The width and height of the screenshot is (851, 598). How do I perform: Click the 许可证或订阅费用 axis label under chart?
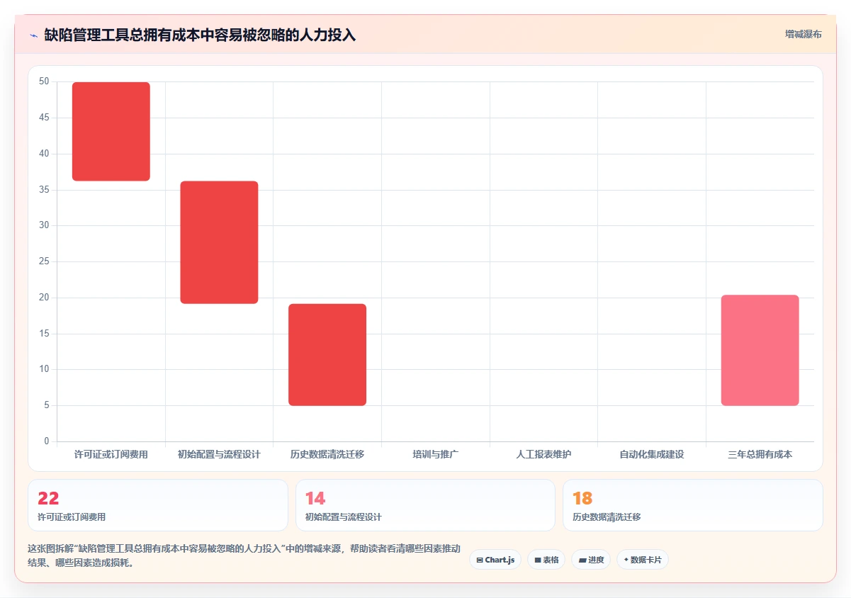point(111,454)
